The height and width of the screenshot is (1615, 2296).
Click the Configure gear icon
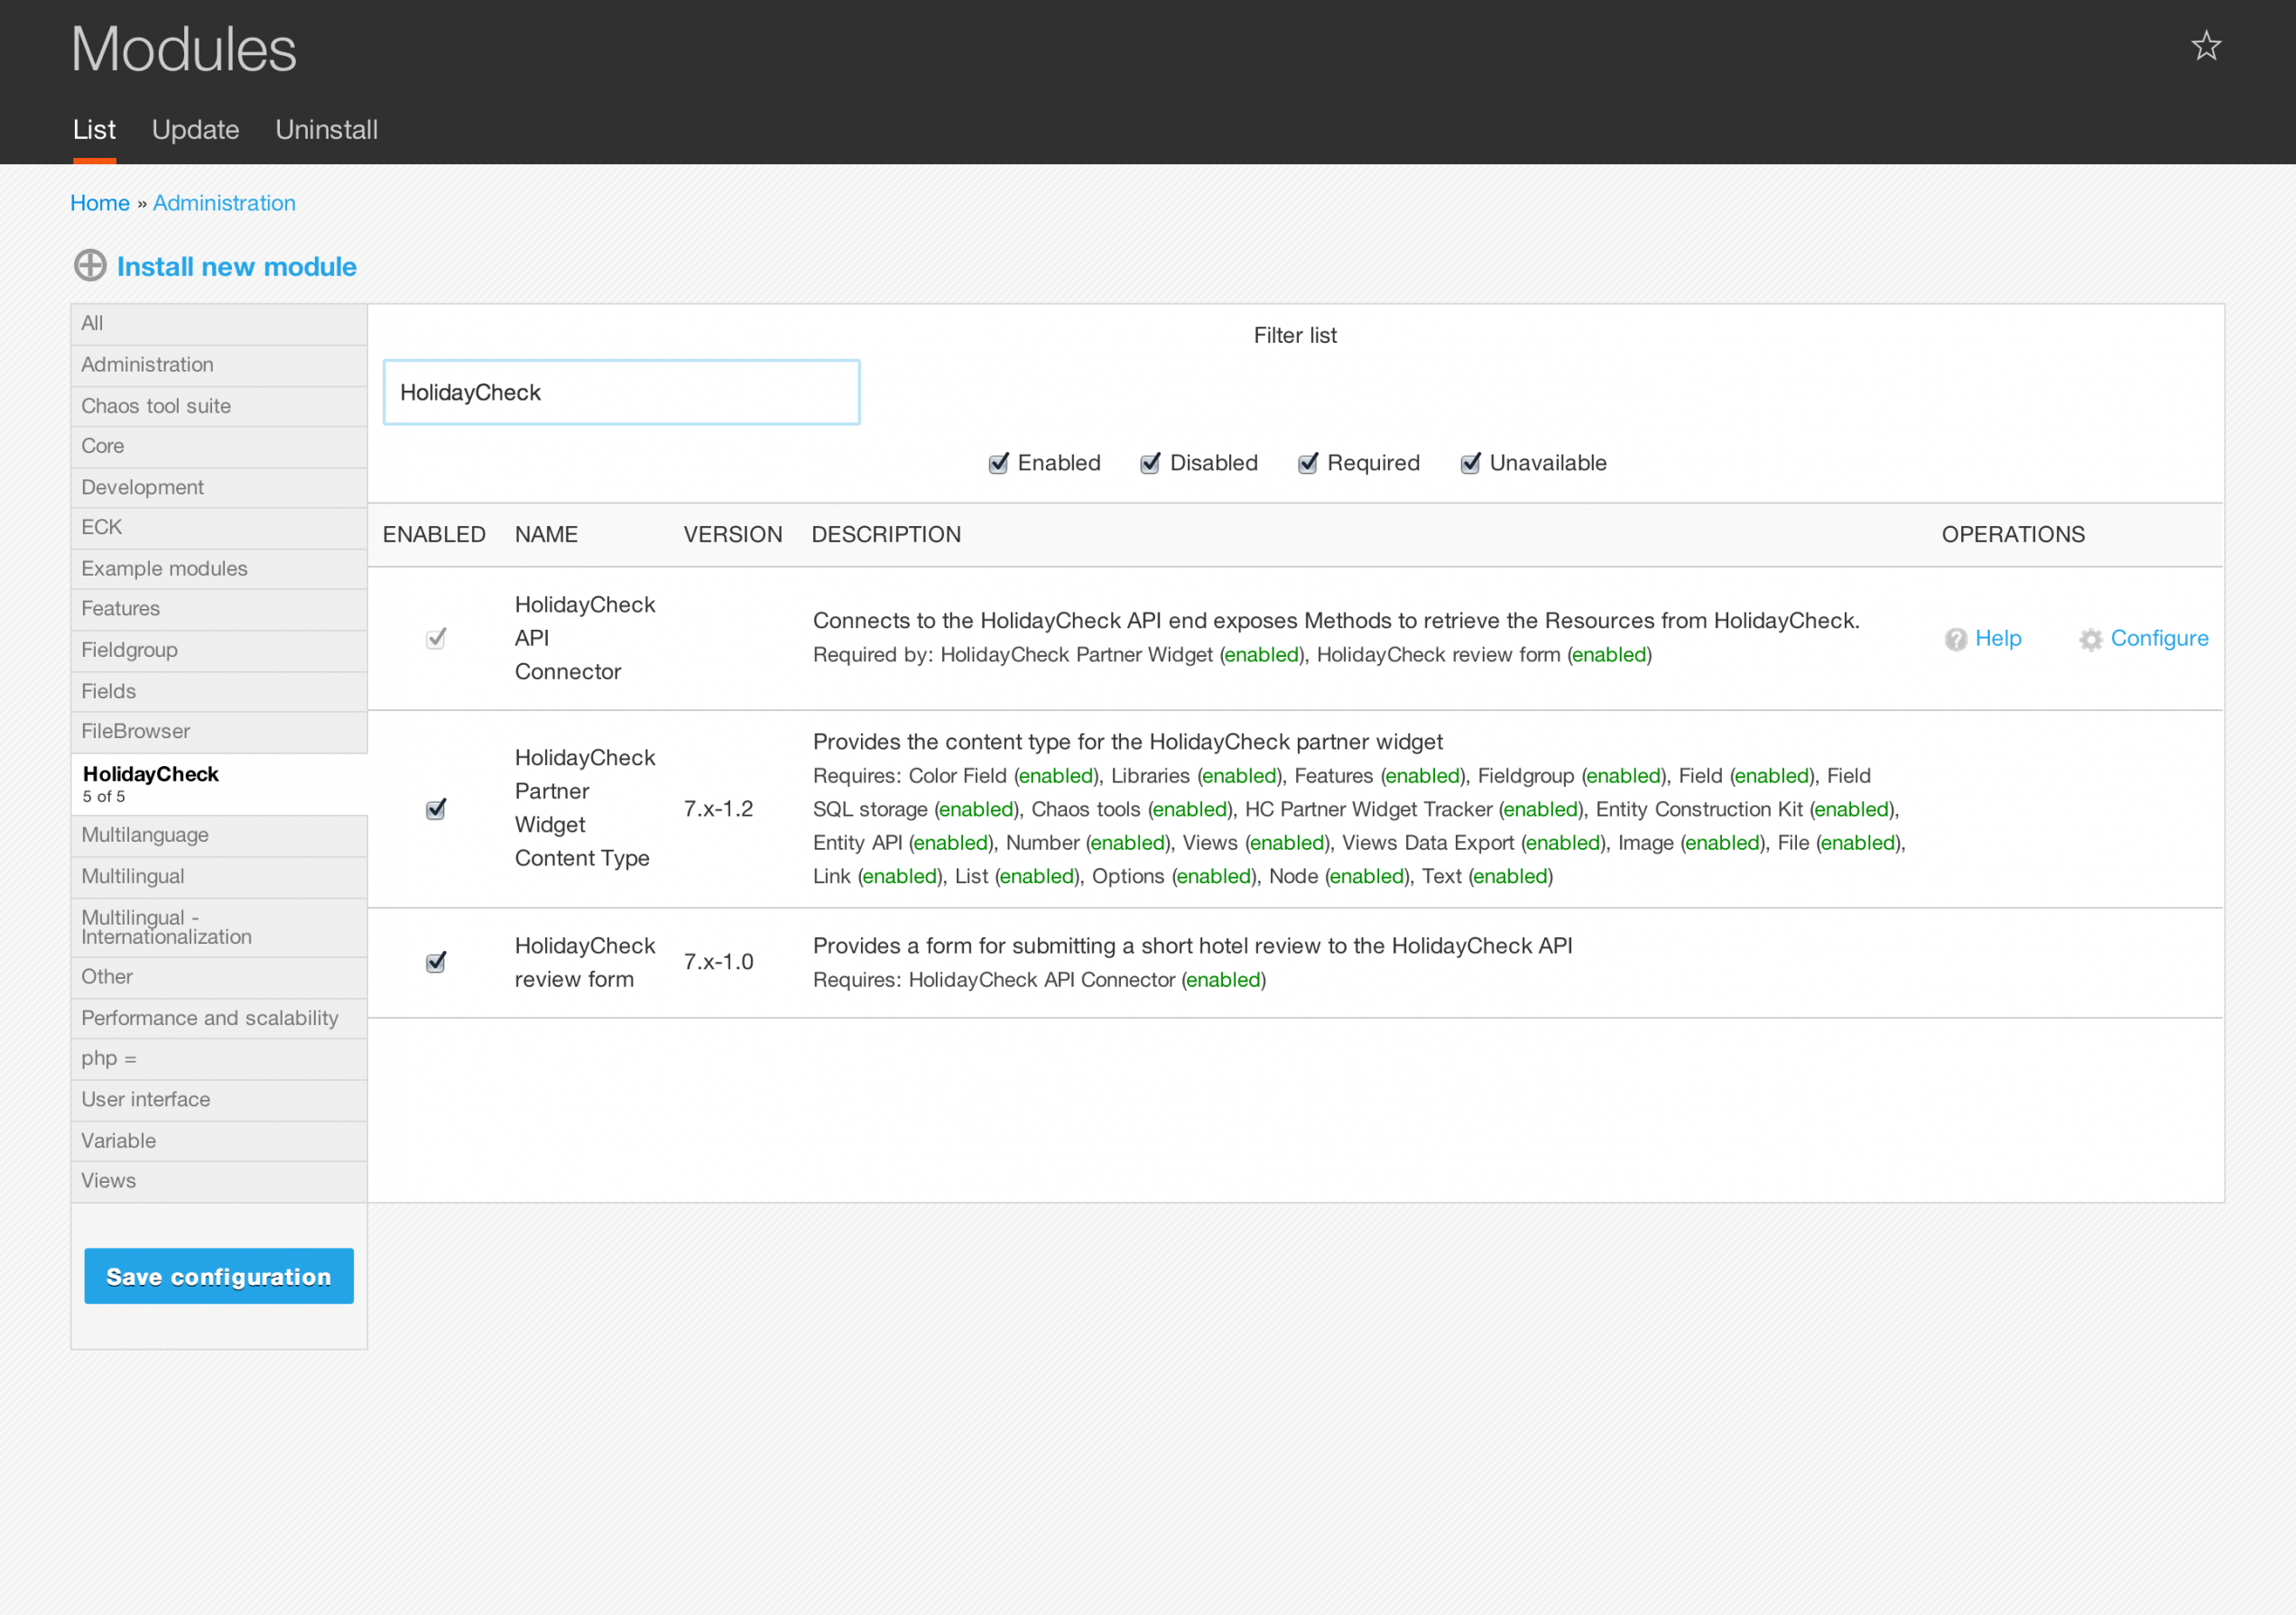pyautogui.click(x=2089, y=640)
